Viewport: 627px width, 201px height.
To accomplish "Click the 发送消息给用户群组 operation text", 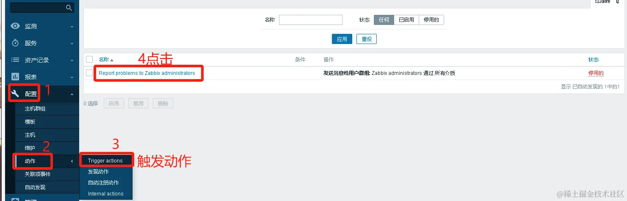I will tap(347, 73).
